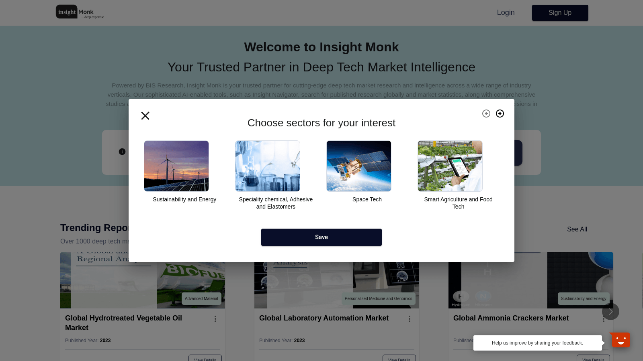This screenshot has height=361, width=643.
Task: Open Global Ammonia Crackers Market title
Action: coord(511,318)
